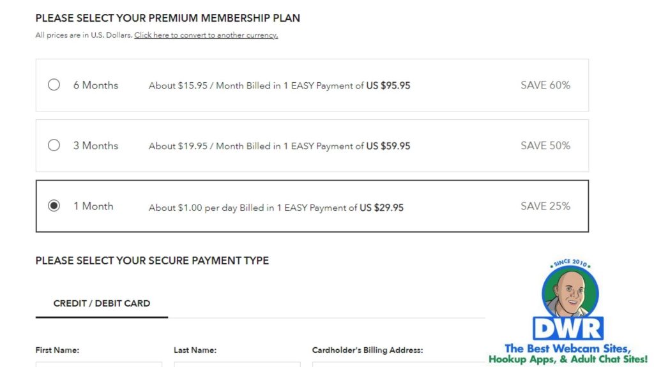Click the US $59.95 price text
654x367 pixels.
click(388, 146)
